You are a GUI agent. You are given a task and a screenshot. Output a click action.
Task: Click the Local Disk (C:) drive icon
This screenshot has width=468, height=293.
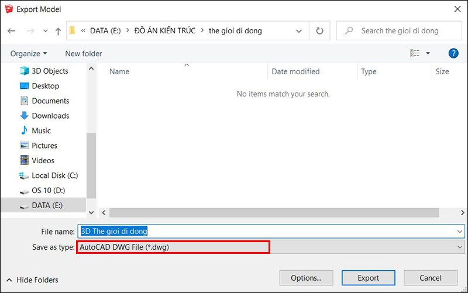[24, 176]
